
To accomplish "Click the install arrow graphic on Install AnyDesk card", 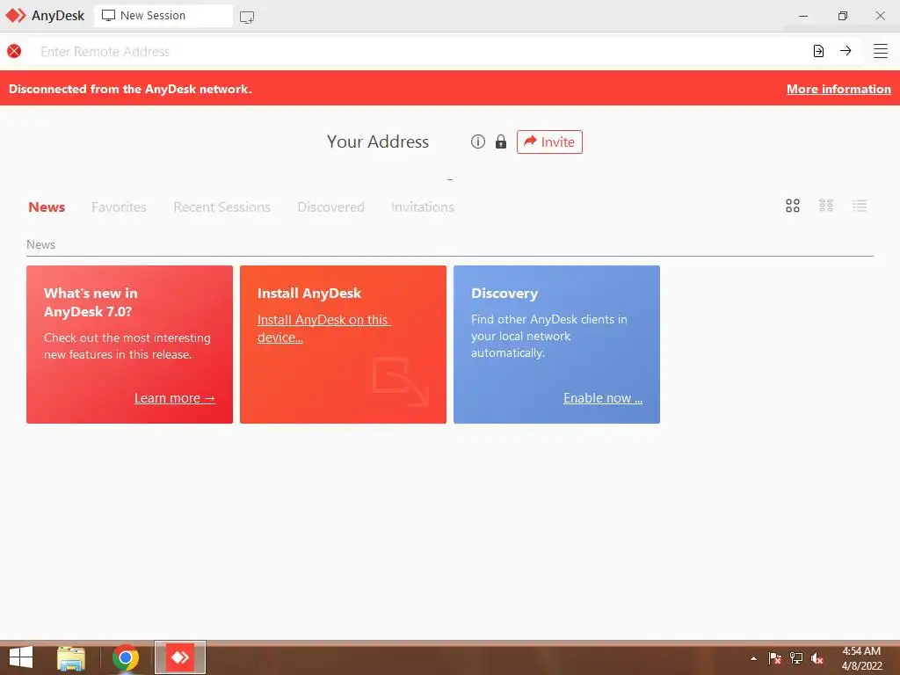I will [401, 381].
